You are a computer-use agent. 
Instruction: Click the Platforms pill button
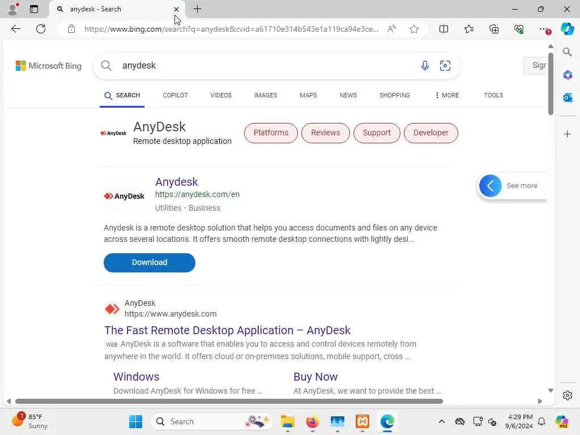pos(271,133)
